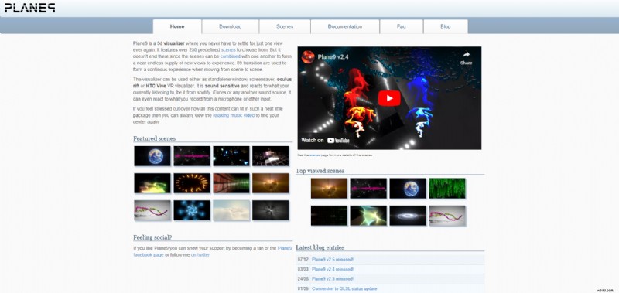Open the orange glow thumbnail in Top viewed scenes

[x=330, y=188]
